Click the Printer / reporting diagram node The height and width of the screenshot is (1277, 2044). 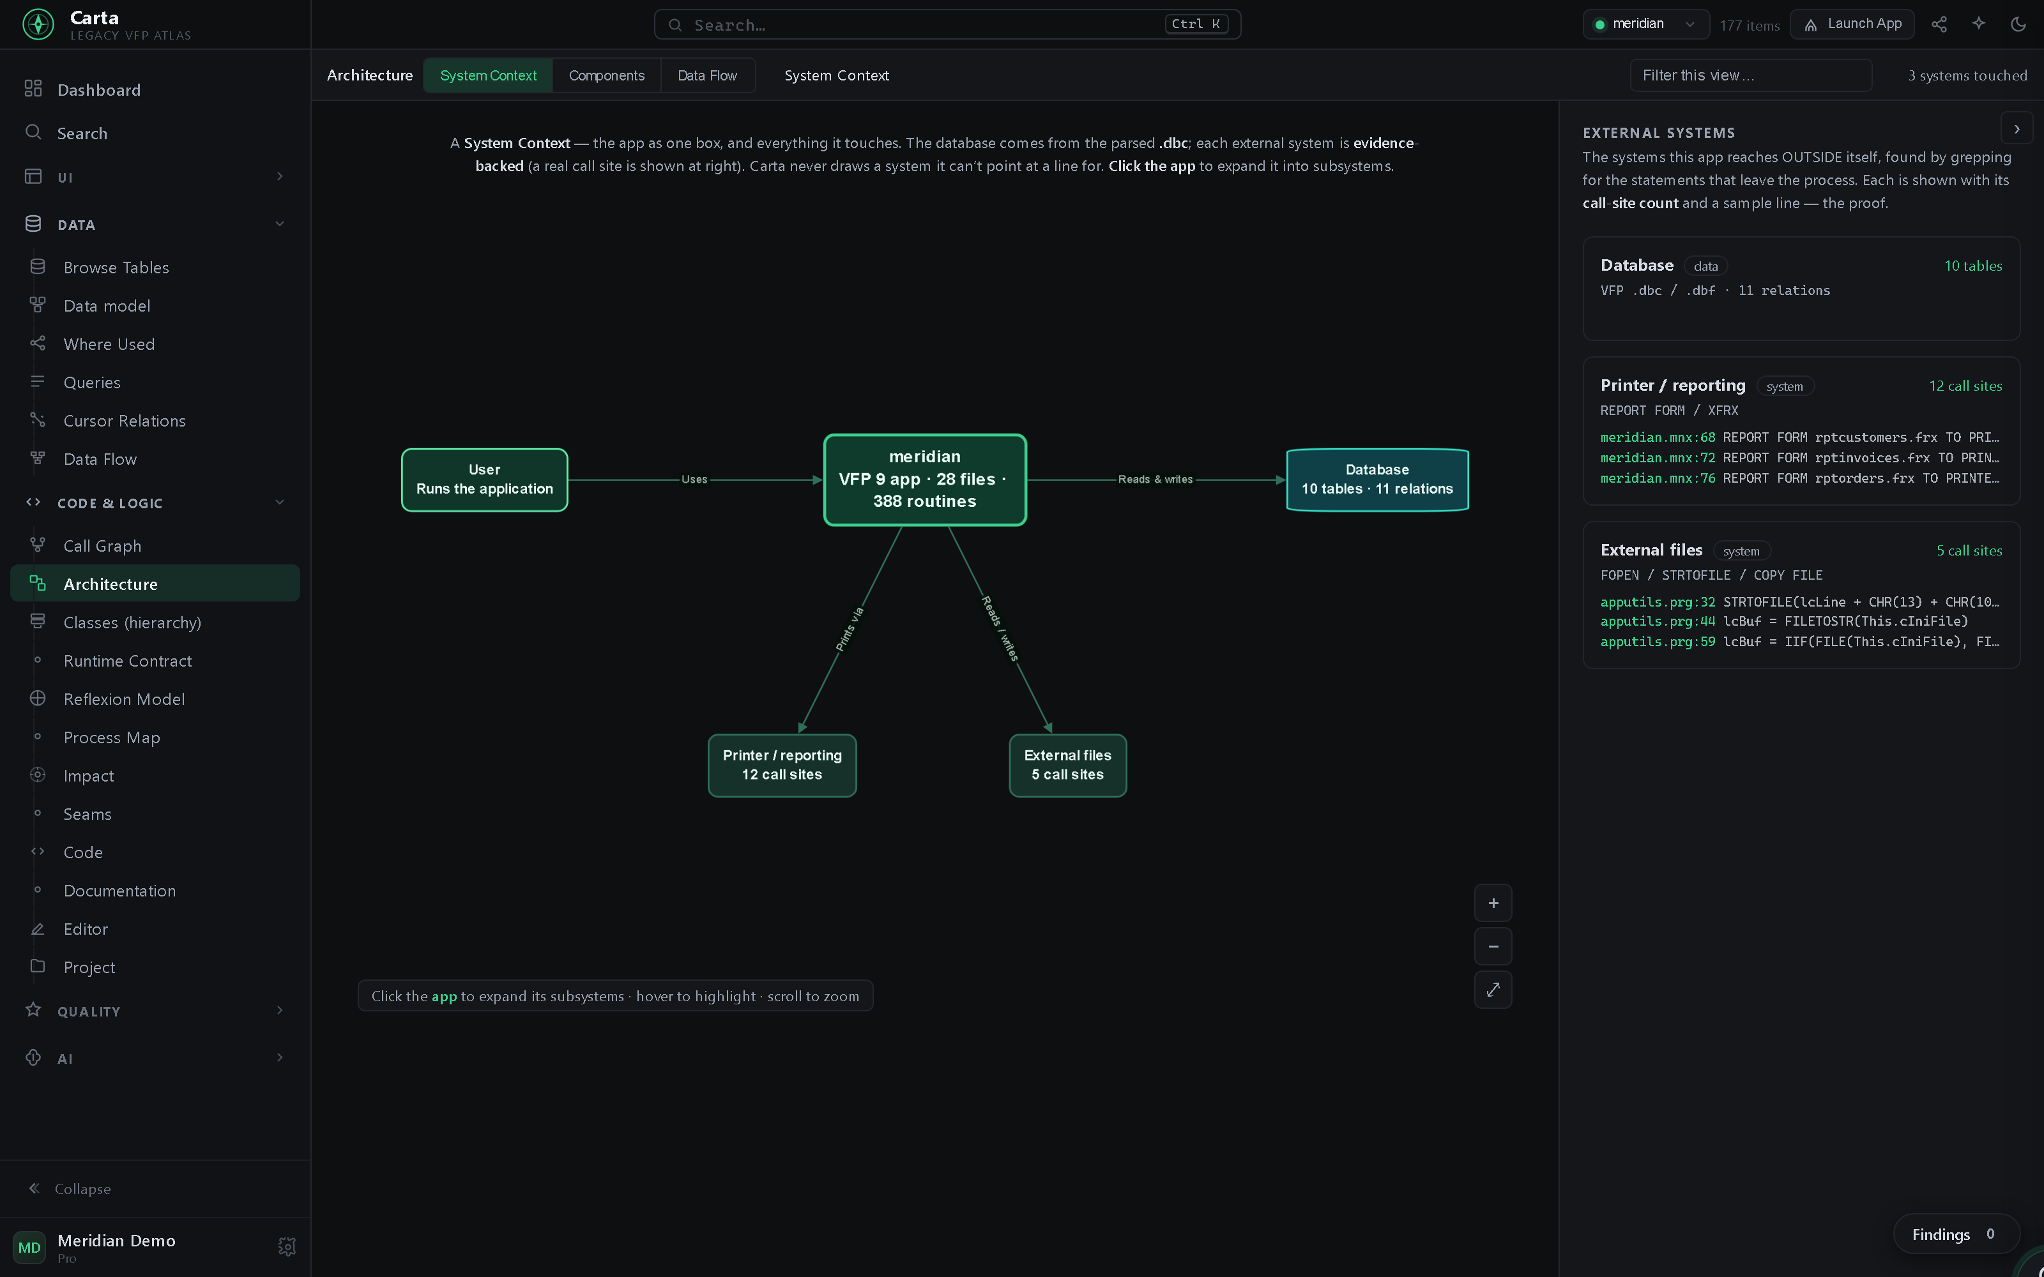pos(782,765)
